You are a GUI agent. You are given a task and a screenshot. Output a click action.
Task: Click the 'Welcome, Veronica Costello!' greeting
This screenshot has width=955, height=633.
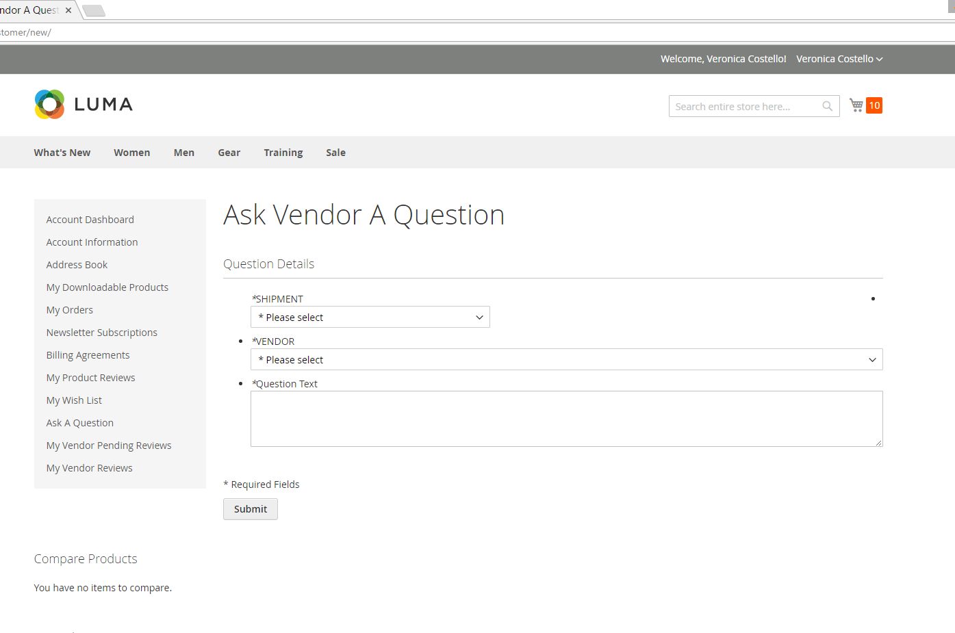(x=724, y=59)
